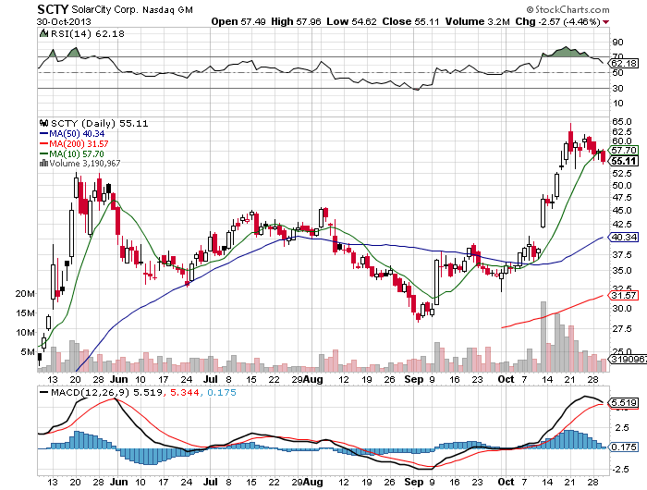Screen dimensions: 647x490
Task: Click the red down-arrow beside Chg value
Action: coord(605,22)
